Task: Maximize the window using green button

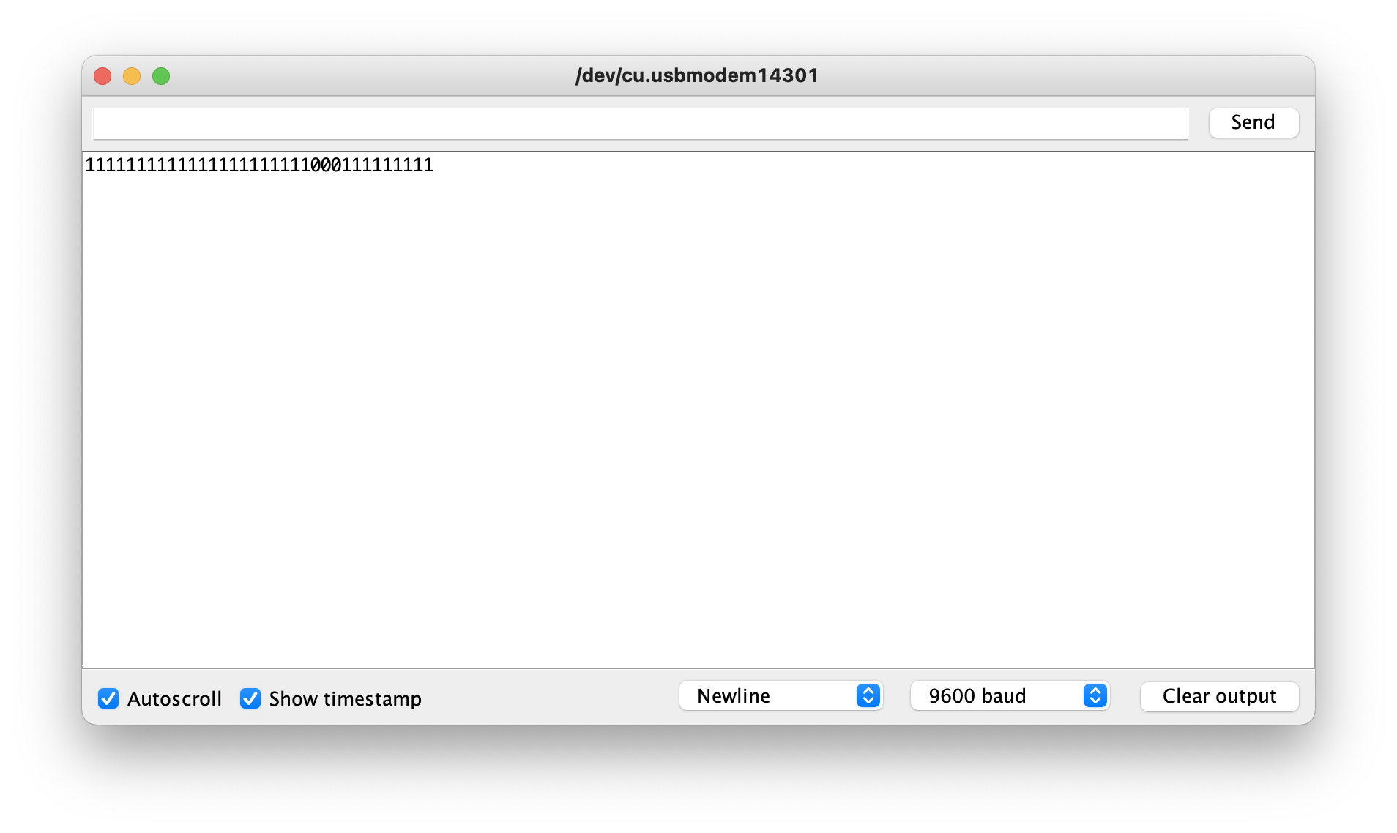Action: pos(161,76)
